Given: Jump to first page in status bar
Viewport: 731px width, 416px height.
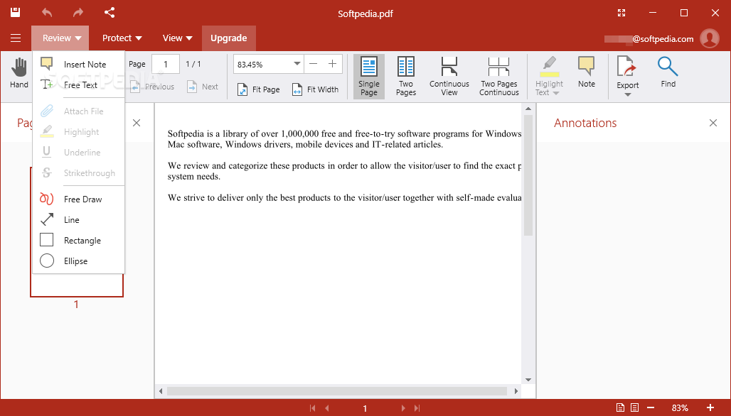Looking at the screenshot, I should click(x=312, y=408).
